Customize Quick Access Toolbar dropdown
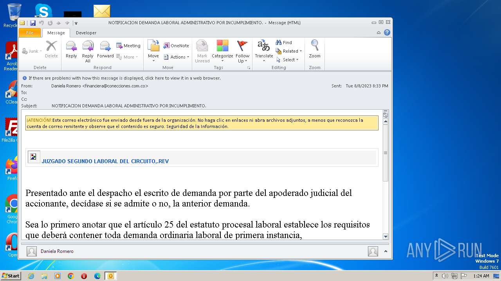 pos(76,23)
